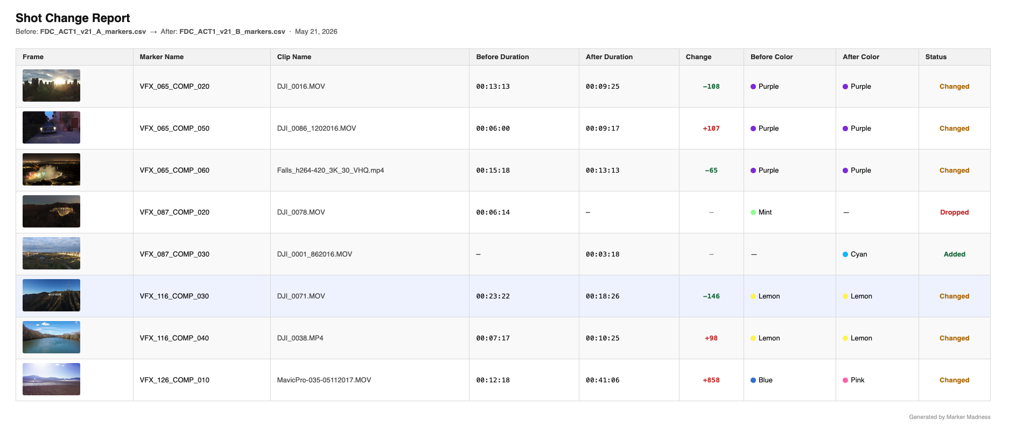
Task: Open the VFX_126_COMP_010 beach thumbnail
Action: coord(51,379)
